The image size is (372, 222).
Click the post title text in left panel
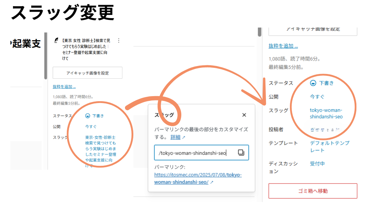[85, 50]
